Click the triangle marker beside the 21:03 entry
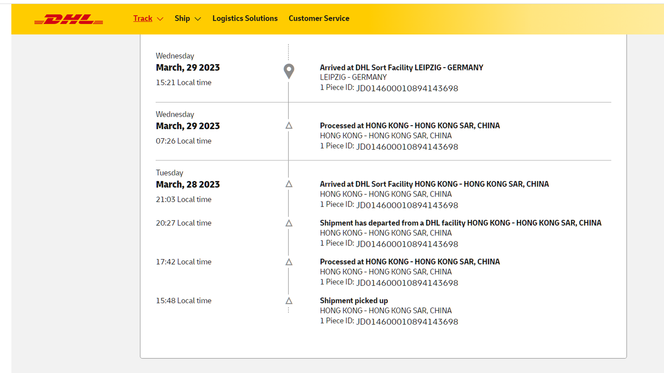 289,184
